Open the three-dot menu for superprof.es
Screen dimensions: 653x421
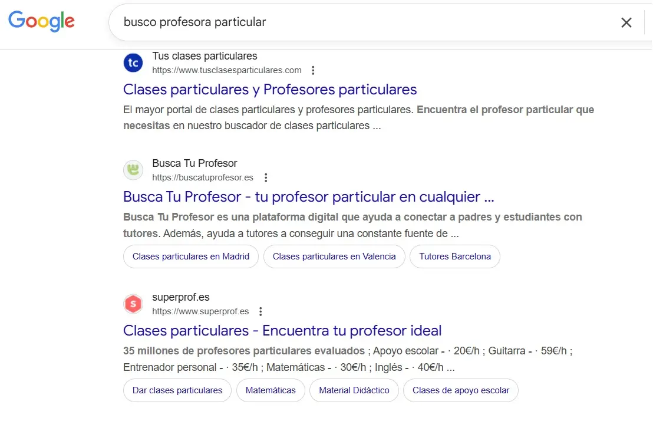pyautogui.click(x=260, y=311)
